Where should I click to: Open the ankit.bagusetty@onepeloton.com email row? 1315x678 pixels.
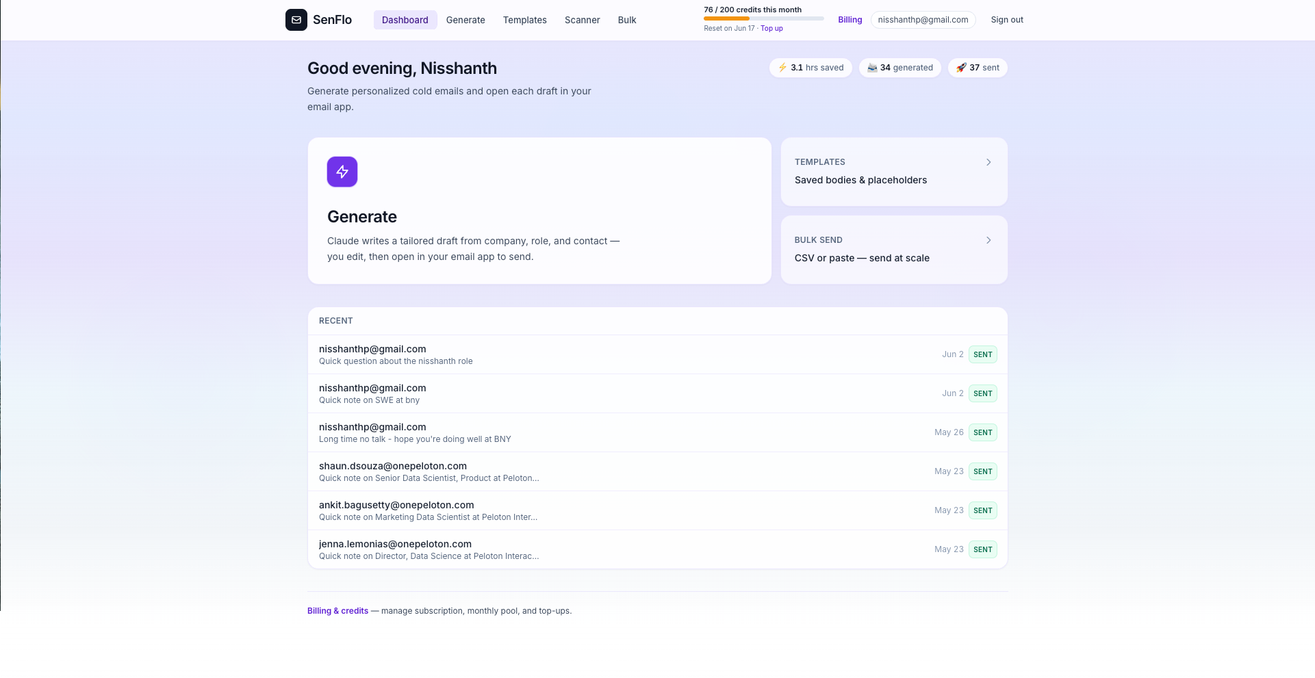pyautogui.click(x=658, y=510)
